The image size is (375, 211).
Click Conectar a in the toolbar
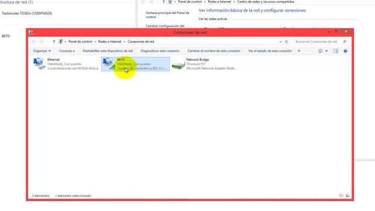(67, 51)
